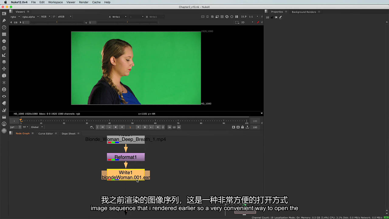Open the Cache menu
This screenshot has width=389, height=219.
click(x=96, y=2)
